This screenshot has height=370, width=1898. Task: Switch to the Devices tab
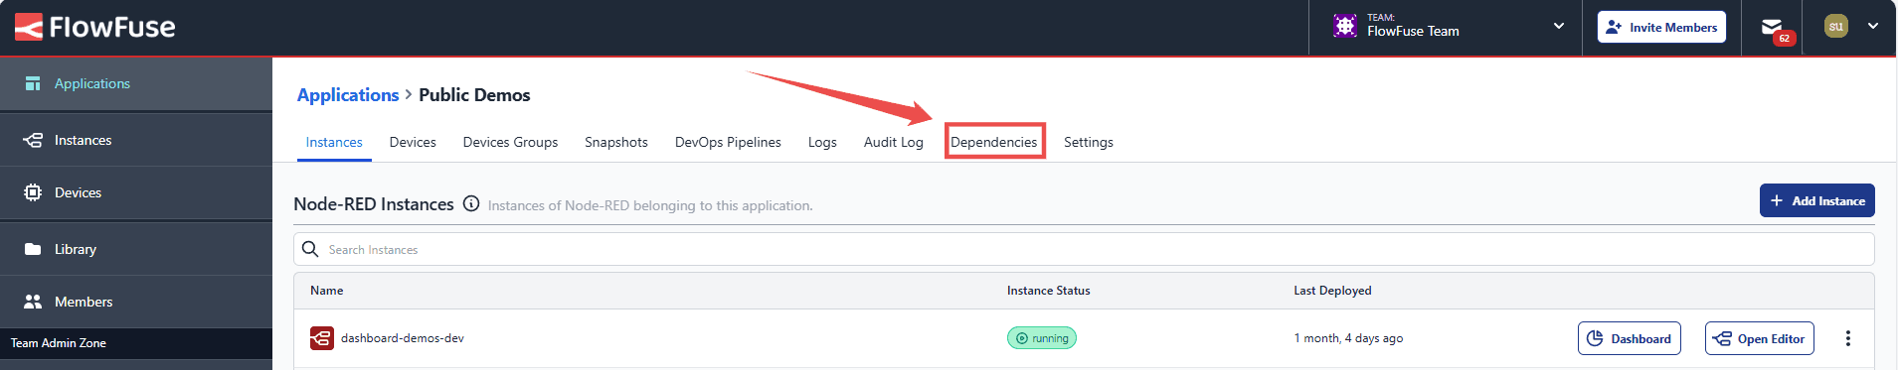click(413, 142)
